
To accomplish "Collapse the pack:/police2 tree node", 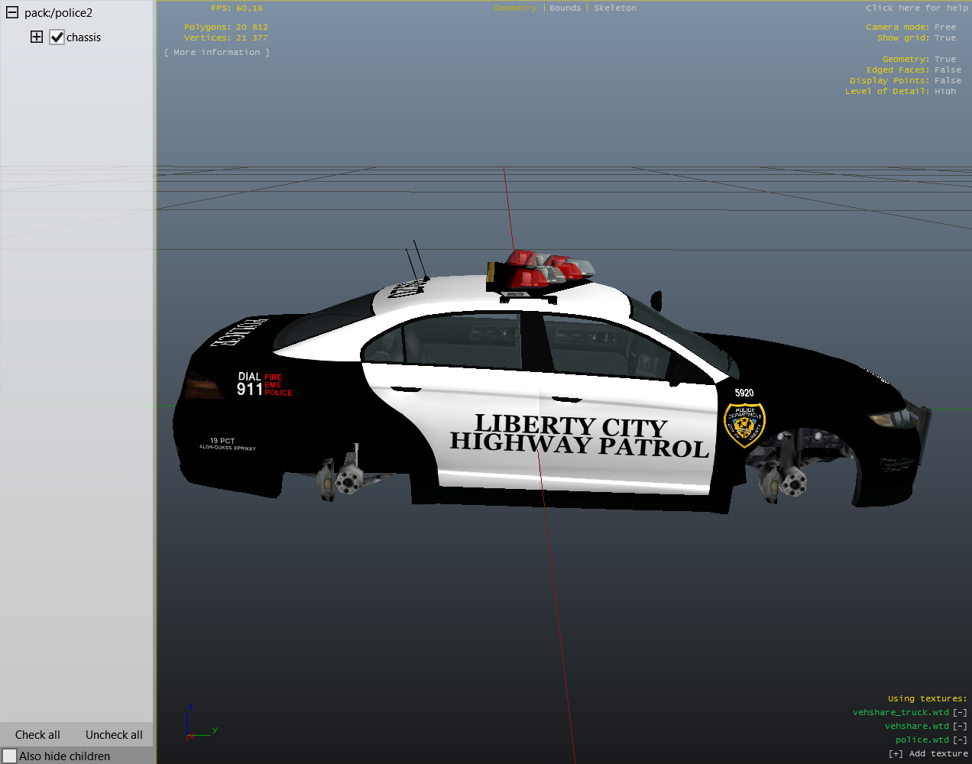I will [x=12, y=12].
